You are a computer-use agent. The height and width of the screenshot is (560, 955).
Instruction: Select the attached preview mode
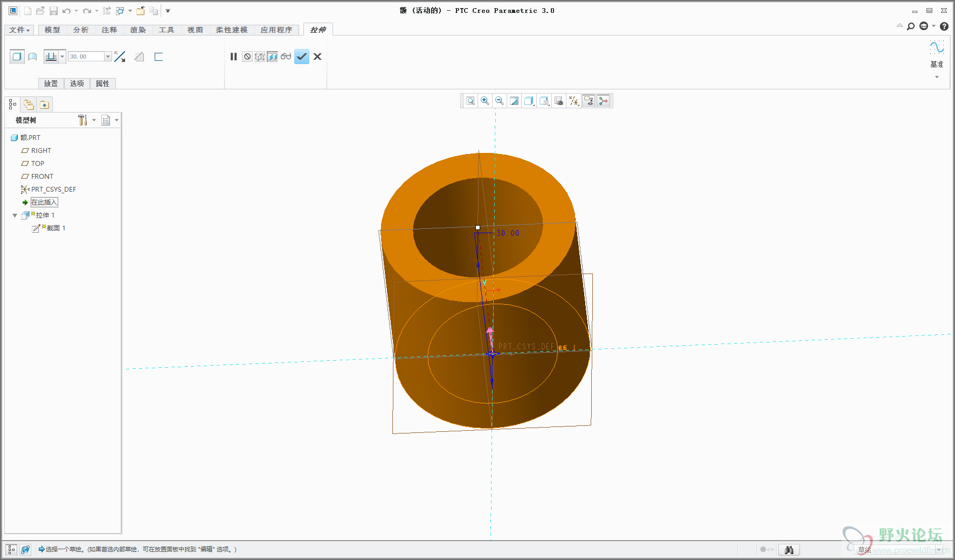pos(272,57)
